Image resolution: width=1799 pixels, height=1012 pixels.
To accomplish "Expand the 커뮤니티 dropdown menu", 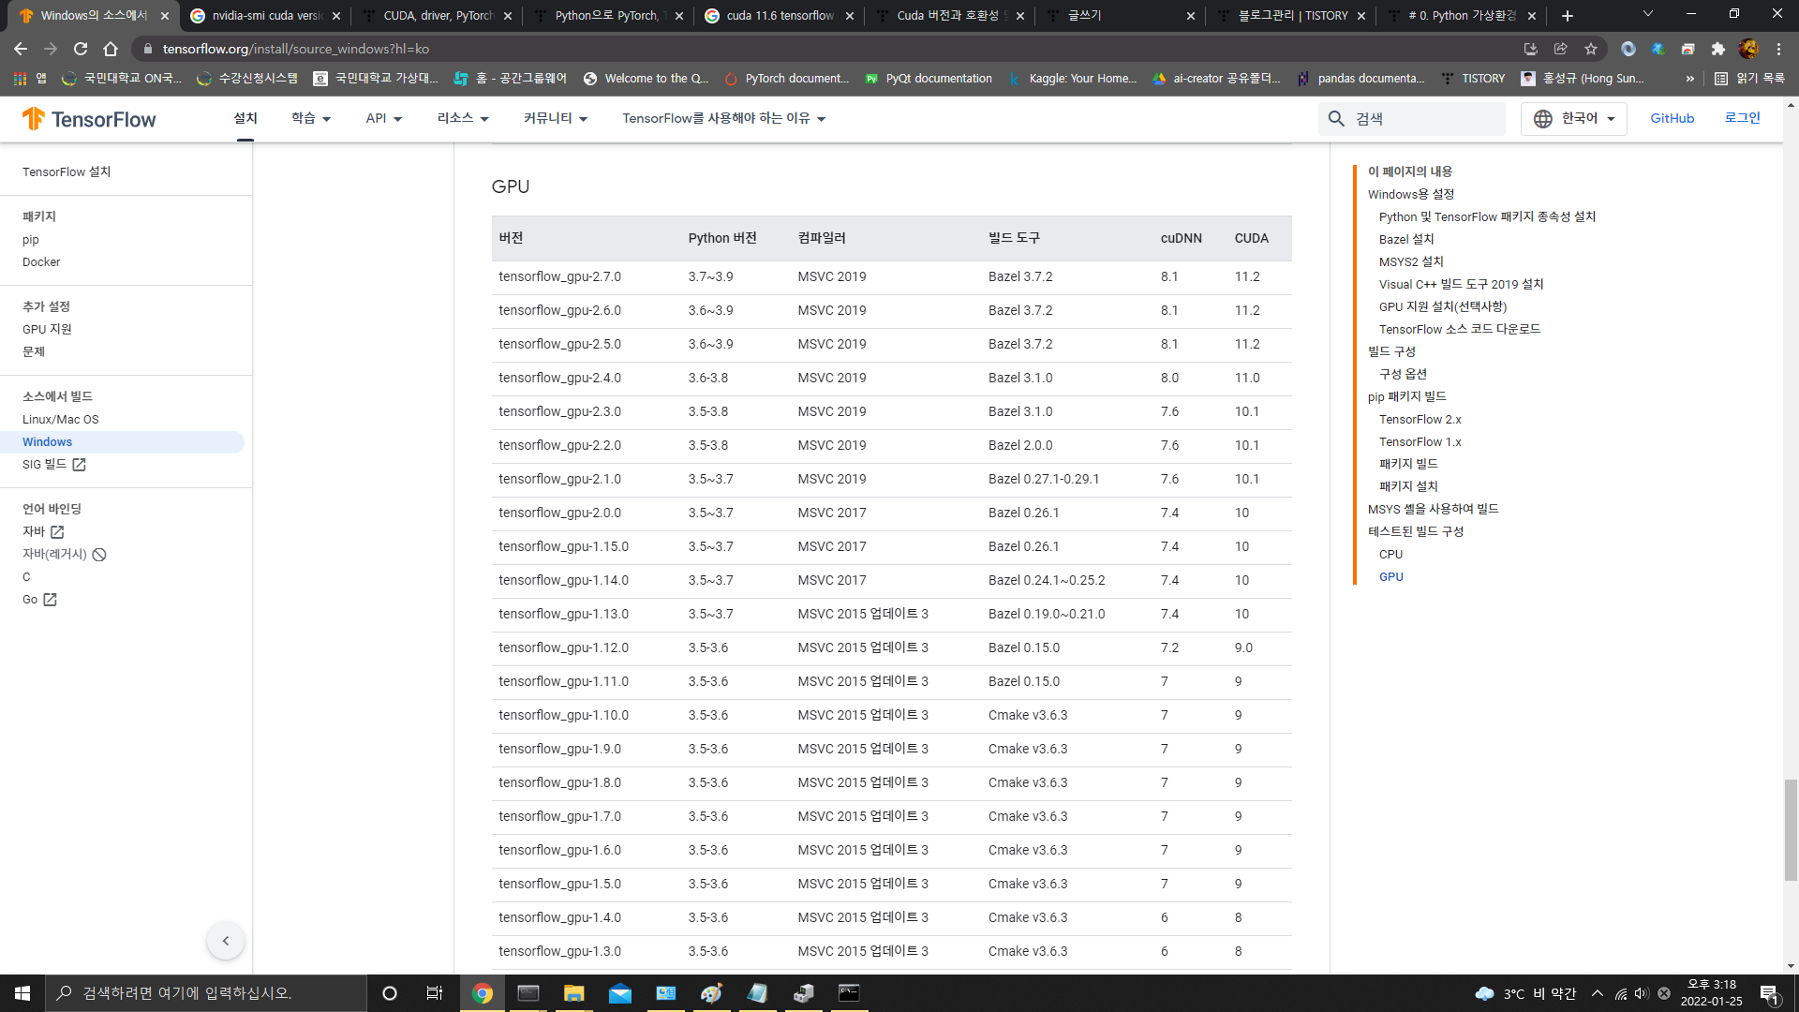I will (x=556, y=119).
